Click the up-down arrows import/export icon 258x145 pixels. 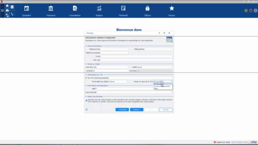click(x=12, y=14)
